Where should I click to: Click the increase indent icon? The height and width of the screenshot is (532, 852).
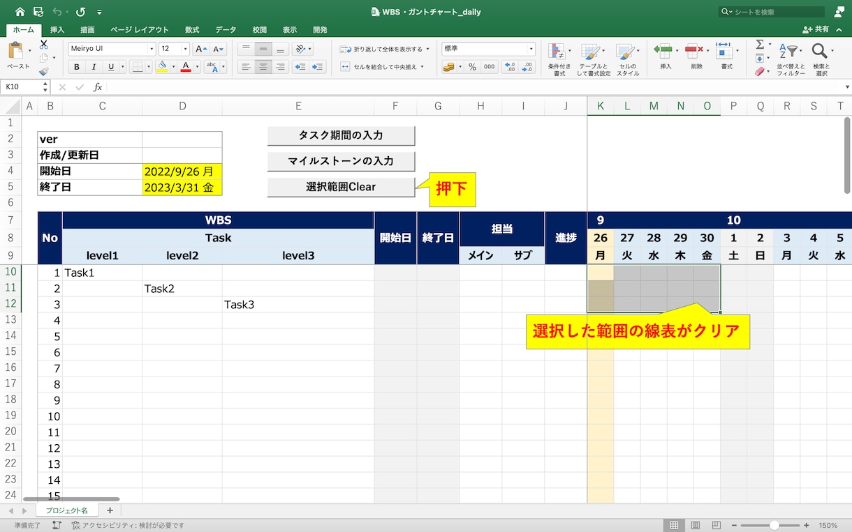pyautogui.click(x=318, y=67)
